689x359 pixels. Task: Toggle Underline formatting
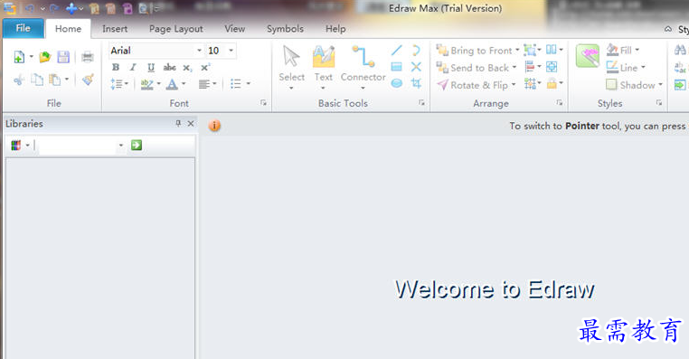point(151,67)
